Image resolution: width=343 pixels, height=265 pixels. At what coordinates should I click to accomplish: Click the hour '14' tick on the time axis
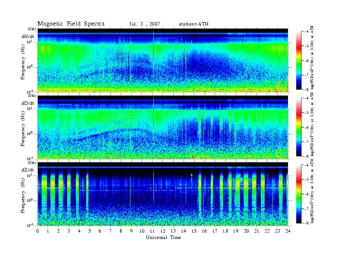coord(184,231)
